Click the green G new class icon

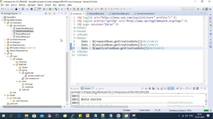click(x=82, y=9)
